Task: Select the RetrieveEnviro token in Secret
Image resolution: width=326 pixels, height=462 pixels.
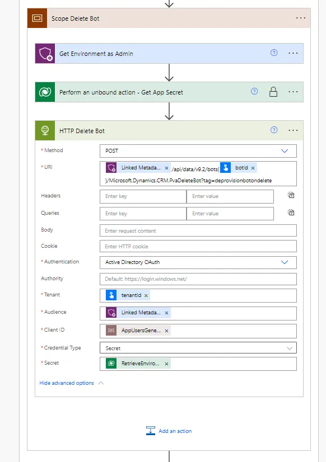Action: click(138, 364)
